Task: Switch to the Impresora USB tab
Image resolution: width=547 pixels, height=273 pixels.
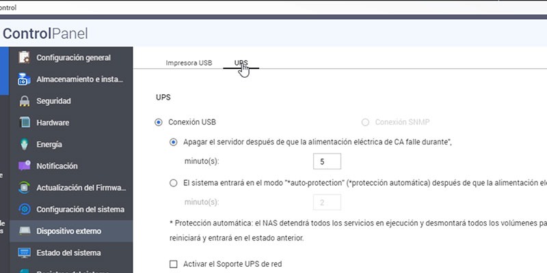Action: (189, 63)
